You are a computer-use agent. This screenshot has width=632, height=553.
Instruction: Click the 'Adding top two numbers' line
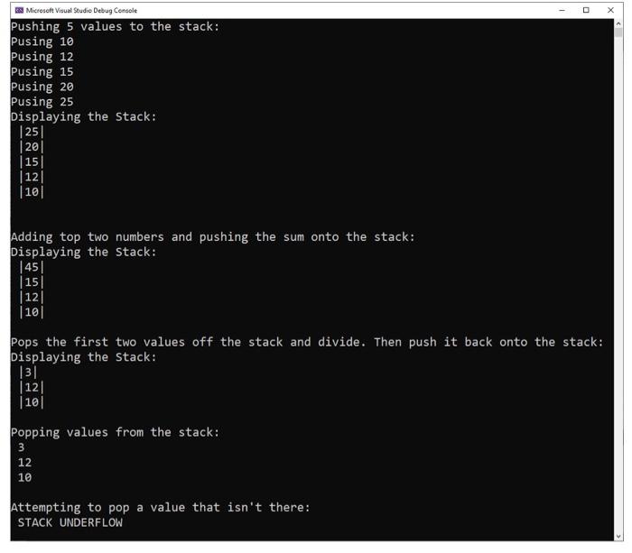212,237
